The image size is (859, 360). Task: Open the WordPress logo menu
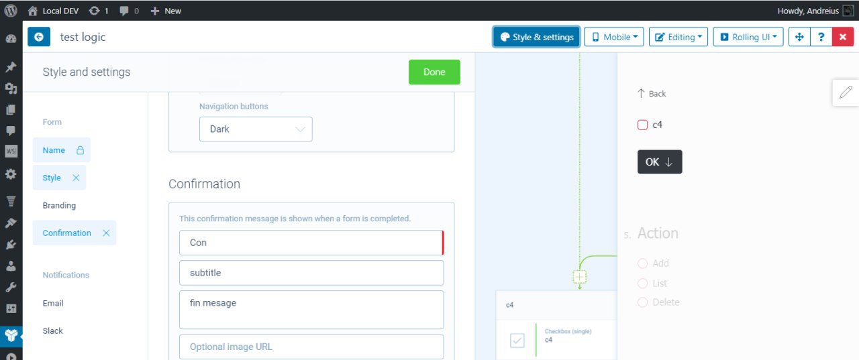pyautogui.click(x=11, y=11)
